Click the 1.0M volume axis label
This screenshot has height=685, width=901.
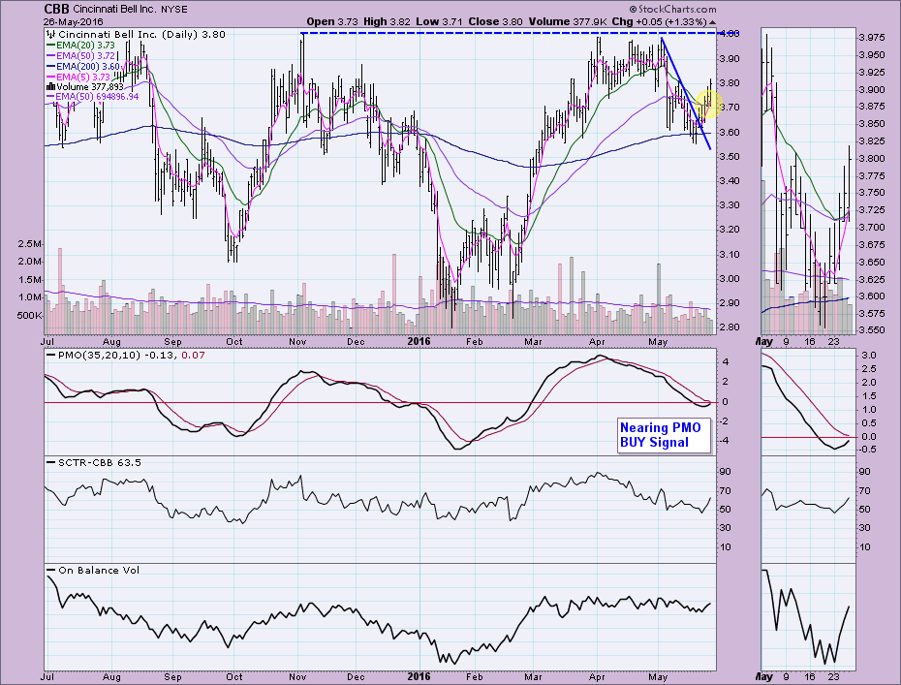(30, 297)
